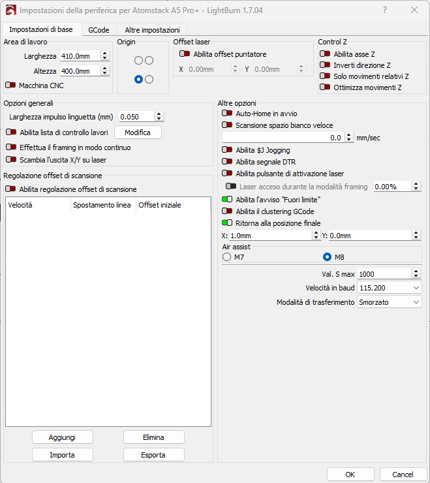The width and height of the screenshot is (430, 483).
Task: Open the Velocità in baud dropdown
Action: [389, 288]
